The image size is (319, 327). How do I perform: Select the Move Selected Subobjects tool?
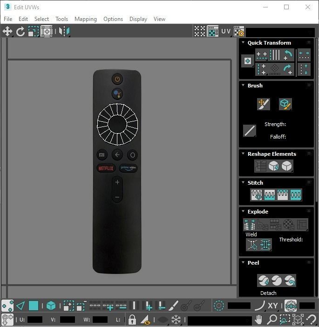tap(7, 32)
